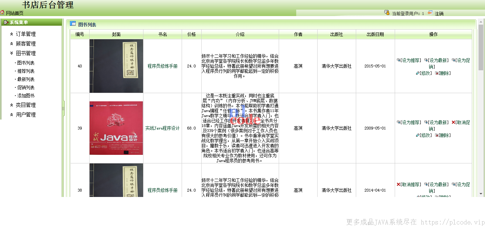Viewport: 485px width, 228px height.
Task: Click price cell 68.0
Action: point(192,128)
